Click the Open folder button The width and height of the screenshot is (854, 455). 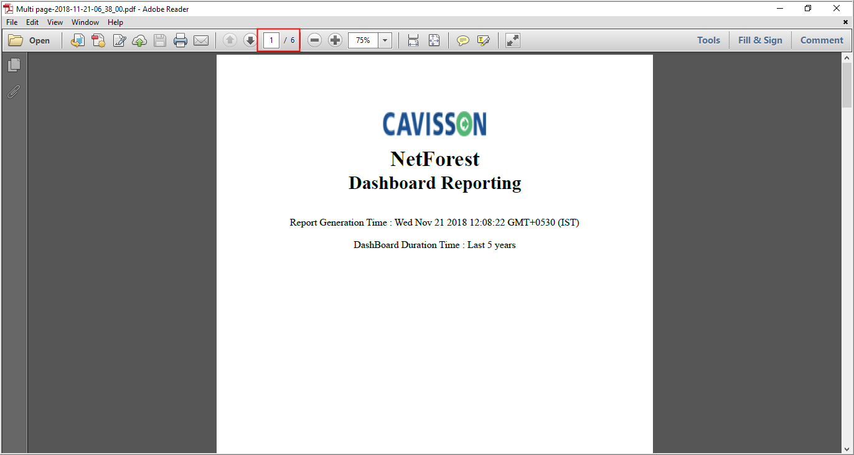[x=29, y=40]
